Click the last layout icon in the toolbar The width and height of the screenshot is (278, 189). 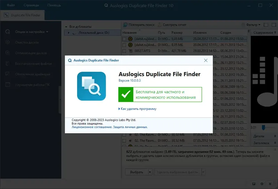[274, 25]
